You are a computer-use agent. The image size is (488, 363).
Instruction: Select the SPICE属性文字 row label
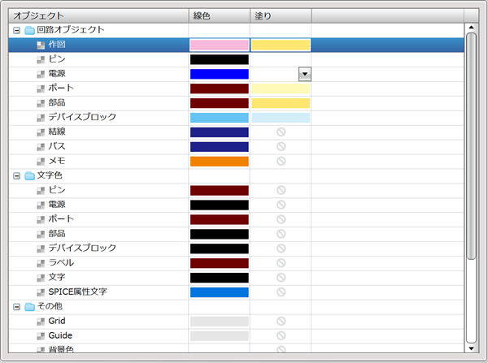[x=78, y=292]
